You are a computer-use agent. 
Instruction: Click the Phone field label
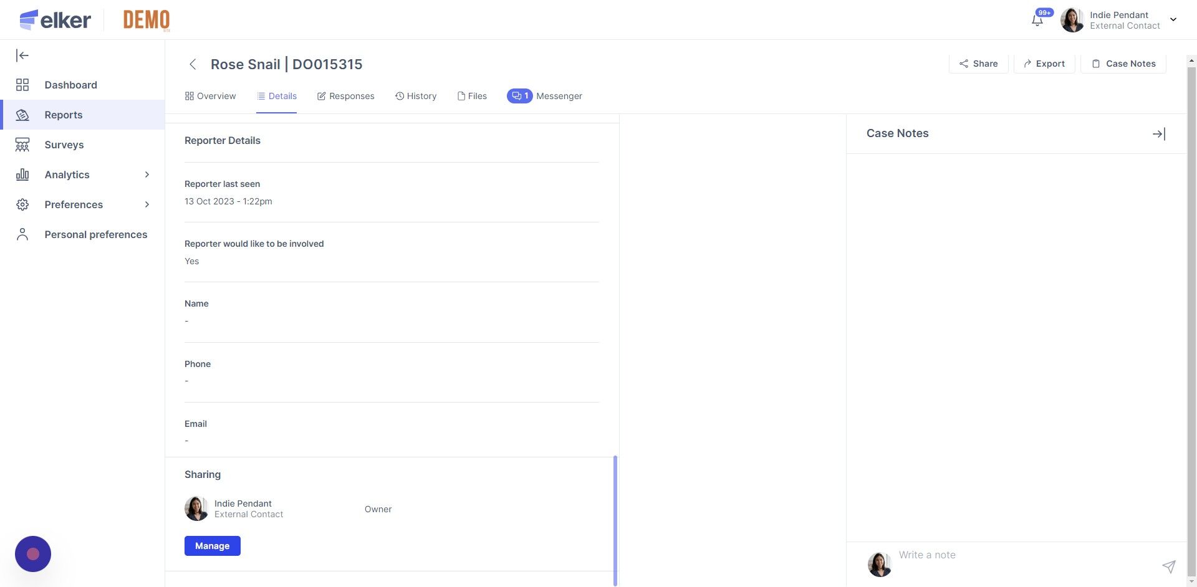[x=198, y=364]
